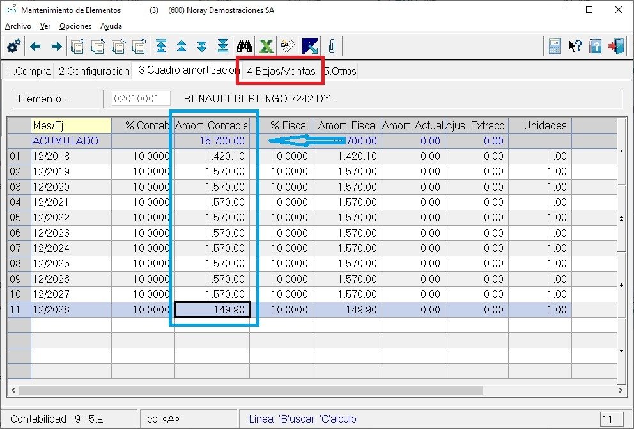Open the Archivo menu
The height and width of the screenshot is (429, 634).
pos(18,26)
